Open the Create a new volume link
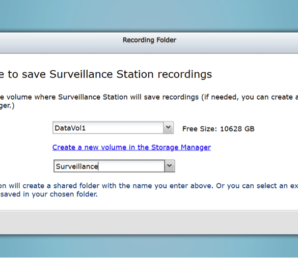Screen dimensions: 298x258 tap(131, 148)
